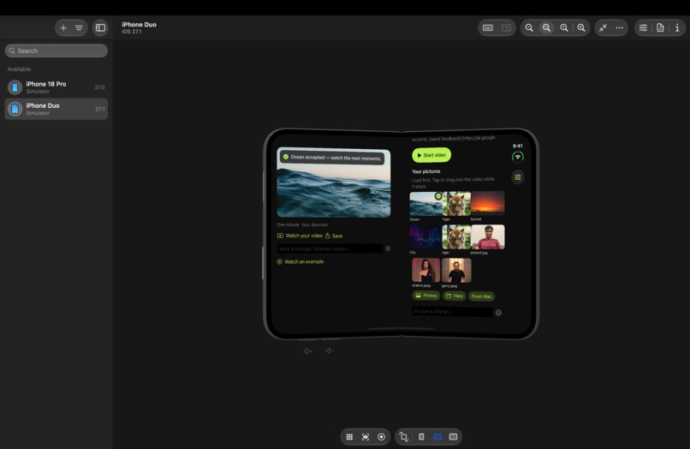Tap the Files source button
Screen dimensions: 690x449
point(454,296)
